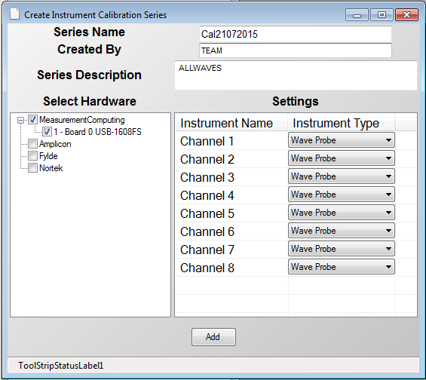The width and height of the screenshot is (426, 380).
Task: Open Channel 4 instrument type dropdown
Action: pos(342,195)
